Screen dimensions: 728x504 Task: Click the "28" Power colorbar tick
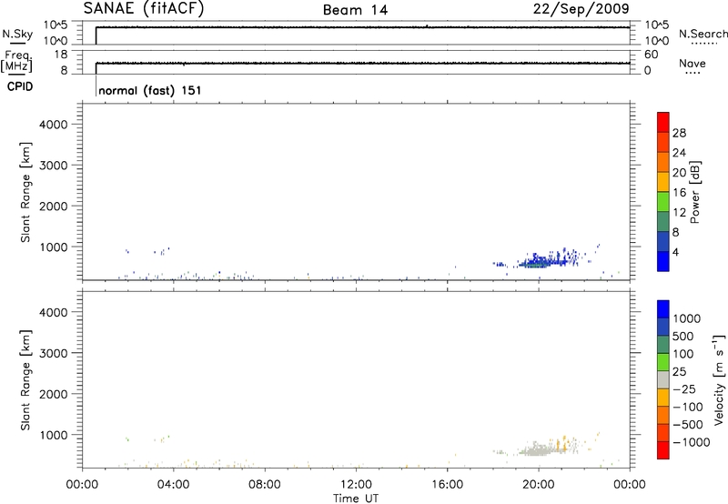pyautogui.click(x=679, y=133)
